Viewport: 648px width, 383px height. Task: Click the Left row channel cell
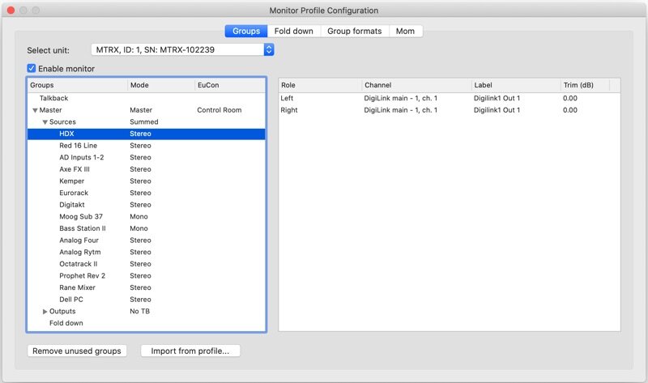pos(400,98)
